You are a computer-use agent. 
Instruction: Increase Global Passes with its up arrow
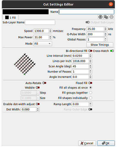pos(105,38)
